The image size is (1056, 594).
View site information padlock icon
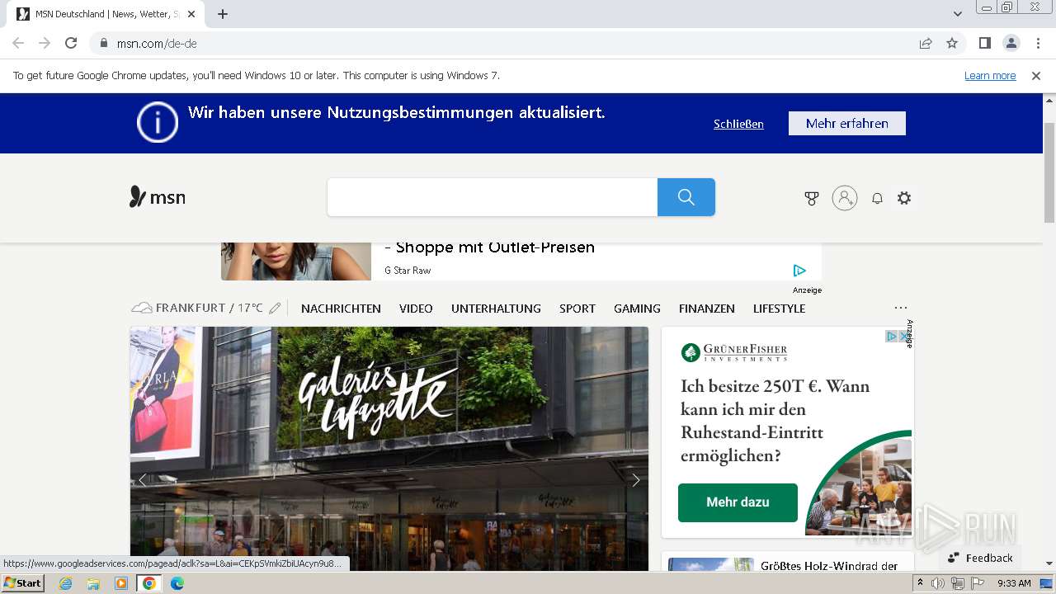pyautogui.click(x=104, y=43)
